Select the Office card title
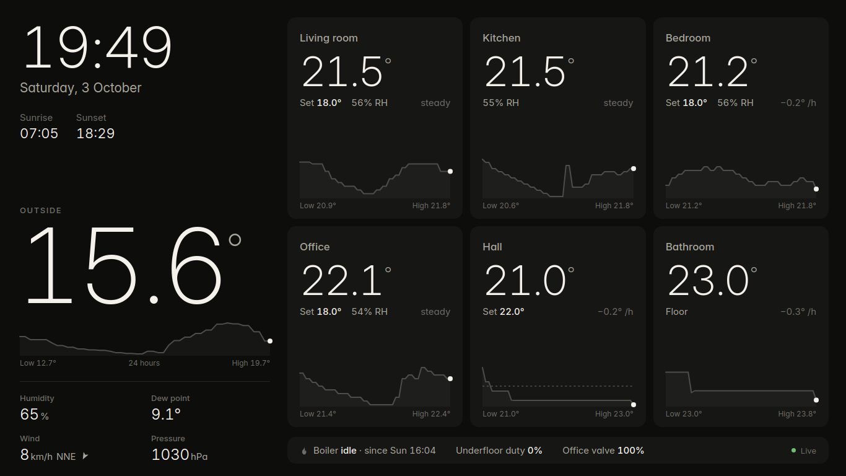Screen dimensions: 846x476 (x=315, y=247)
